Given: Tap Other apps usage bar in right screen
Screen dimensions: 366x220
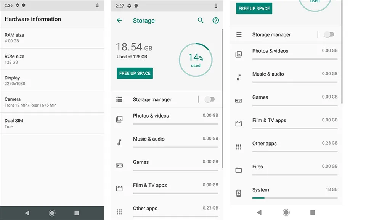Looking at the screenshot, I should coord(295,152).
